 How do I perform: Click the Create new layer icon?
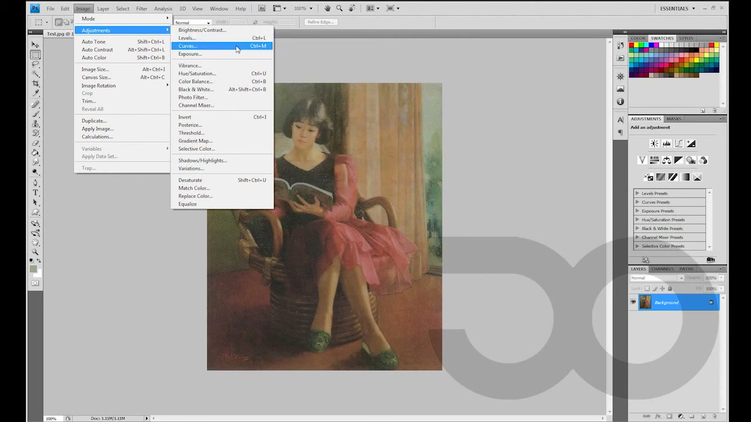(x=703, y=416)
